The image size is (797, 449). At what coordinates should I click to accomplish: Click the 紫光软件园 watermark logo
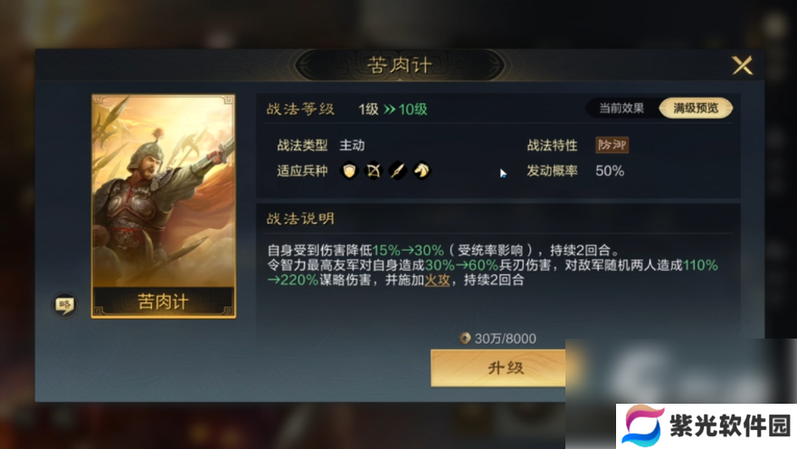pos(706,426)
